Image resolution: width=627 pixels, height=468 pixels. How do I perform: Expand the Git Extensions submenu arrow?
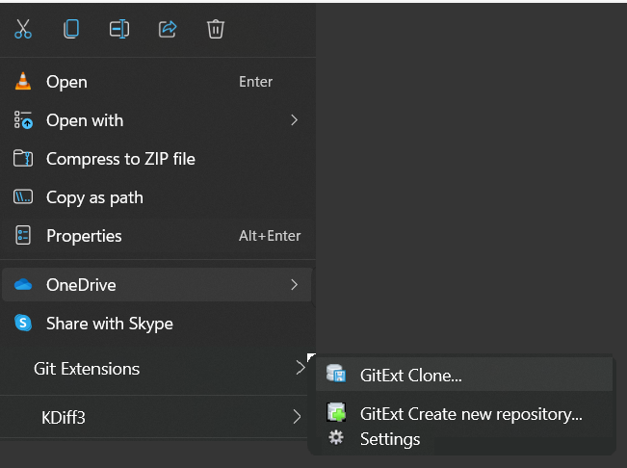300,368
